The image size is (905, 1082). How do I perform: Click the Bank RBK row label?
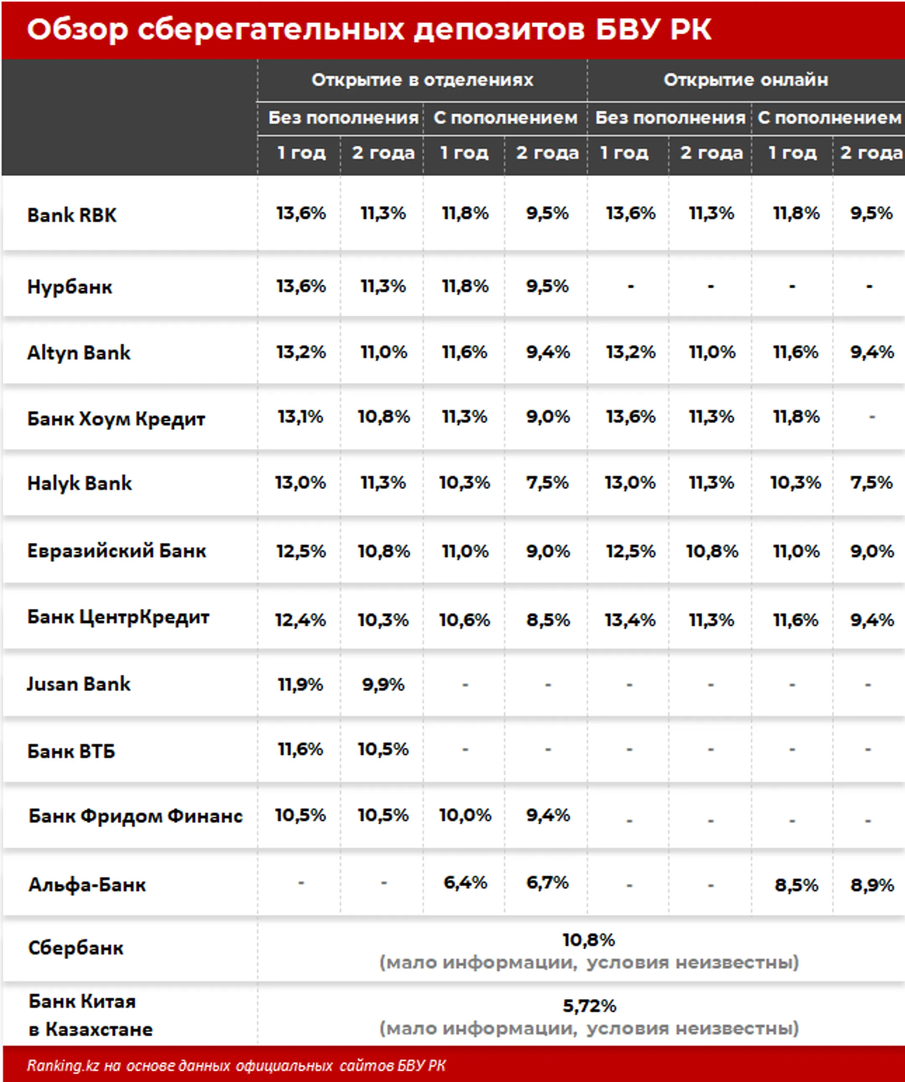coord(72,215)
